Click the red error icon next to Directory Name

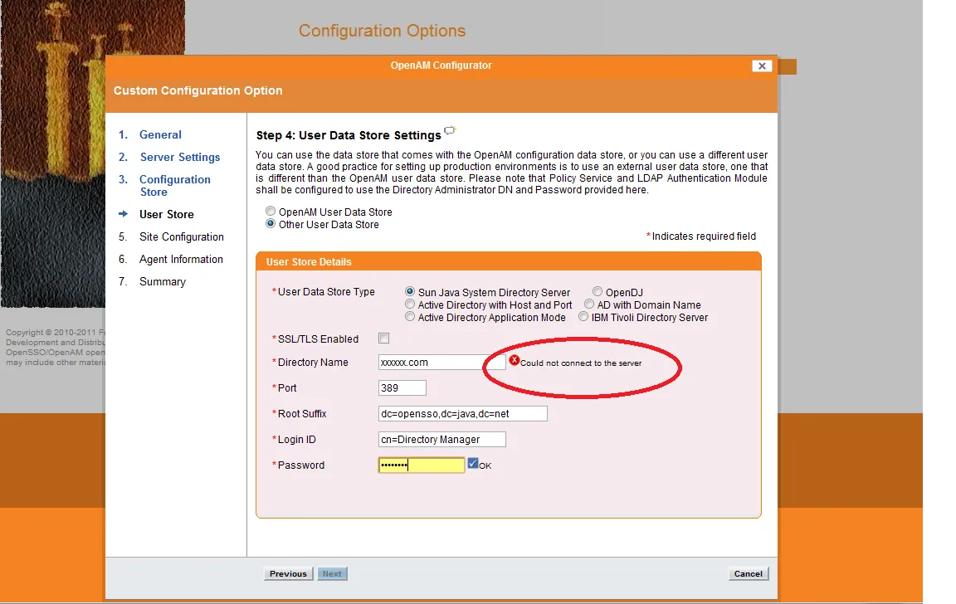[514, 360]
